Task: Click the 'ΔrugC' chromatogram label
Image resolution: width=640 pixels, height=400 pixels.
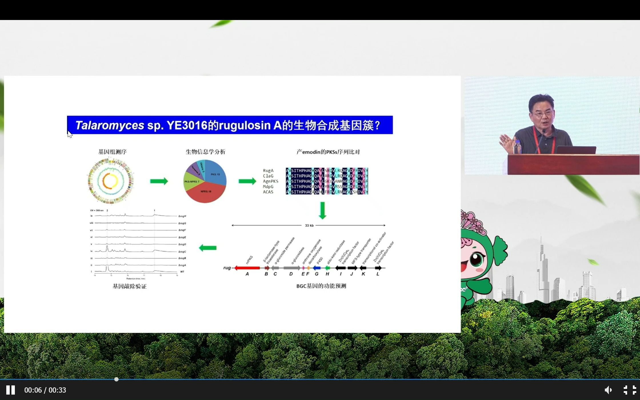Action: (182, 252)
